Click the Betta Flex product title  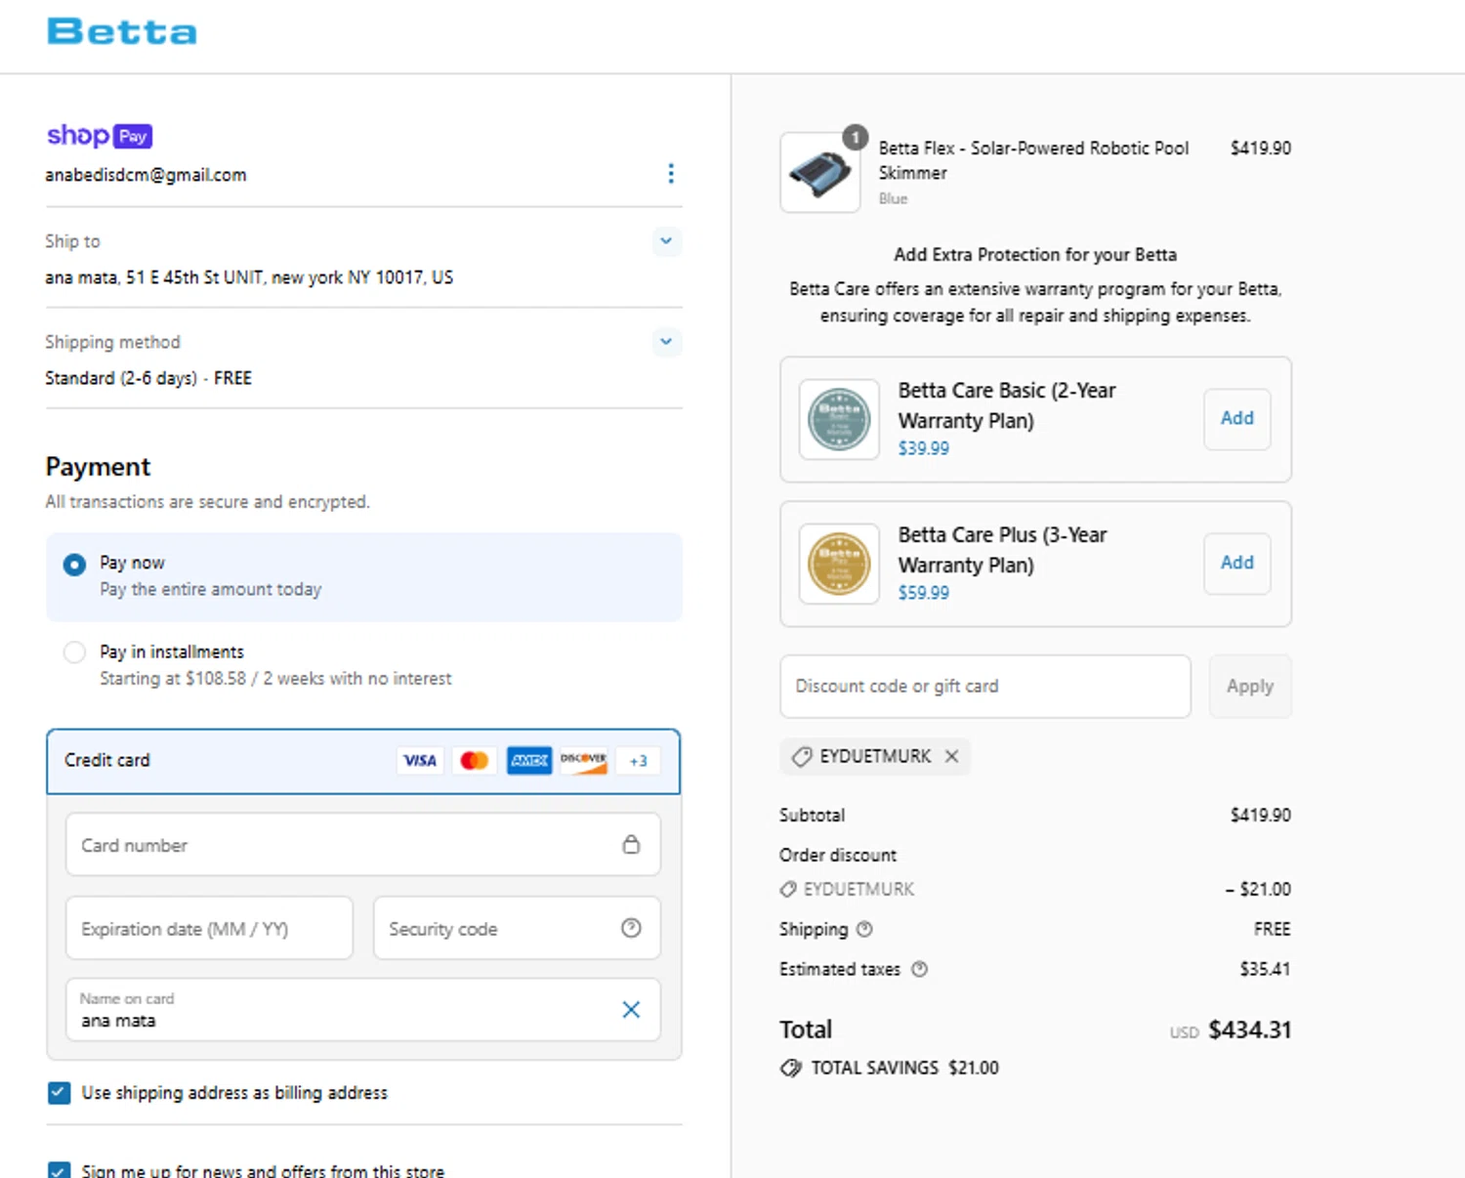pyautogui.click(x=1033, y=160)
